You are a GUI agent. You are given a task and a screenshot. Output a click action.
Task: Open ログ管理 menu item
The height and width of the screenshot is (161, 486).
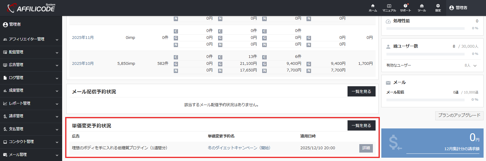(x=31, y=78)
